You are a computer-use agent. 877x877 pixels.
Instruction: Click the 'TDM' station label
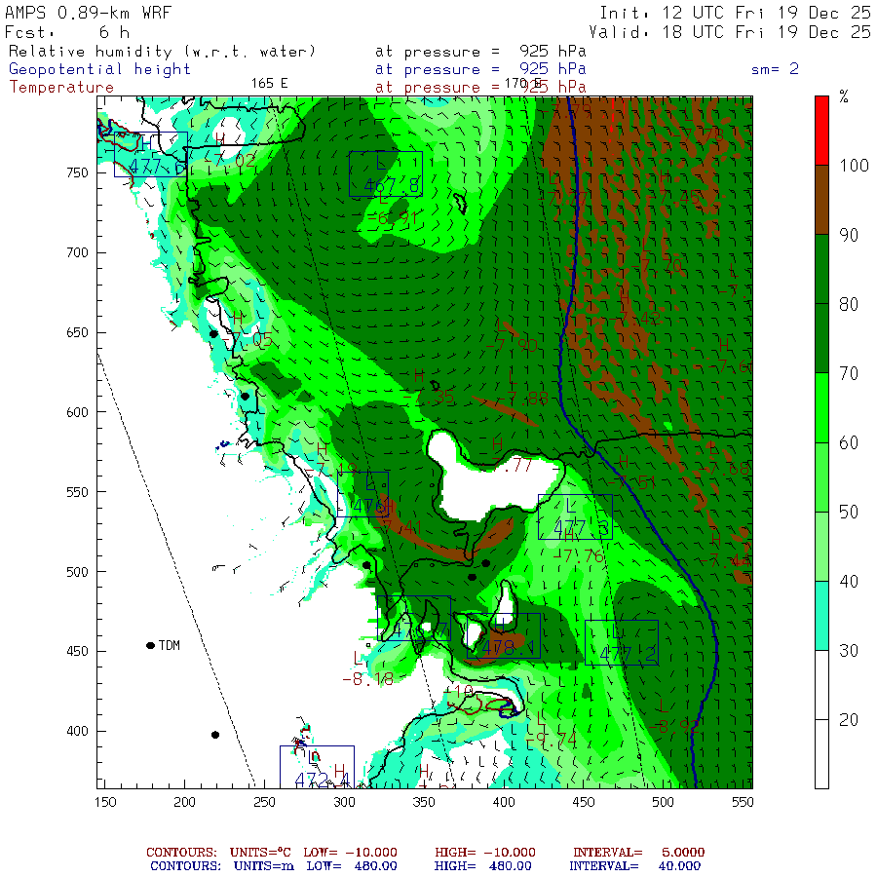[169, 645]
